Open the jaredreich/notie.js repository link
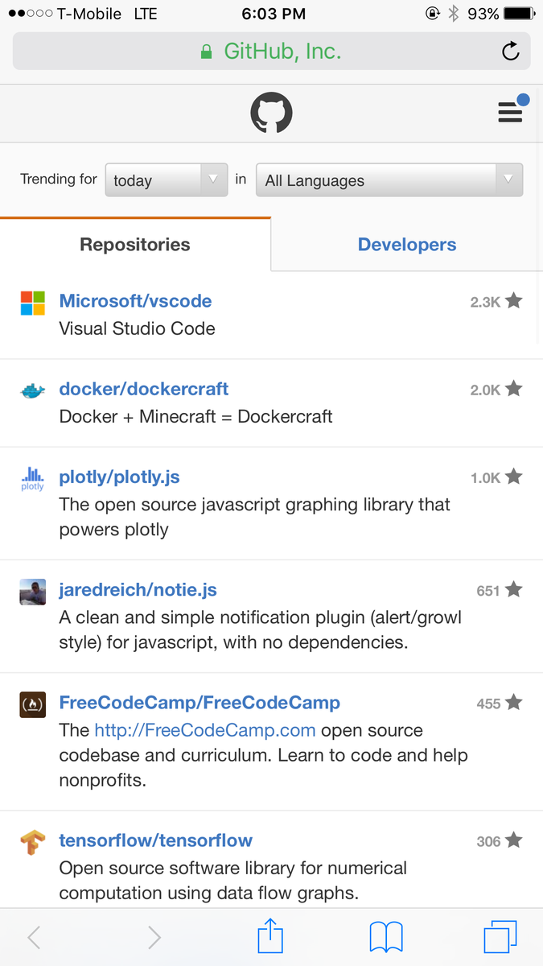 (x=138, y=589)
